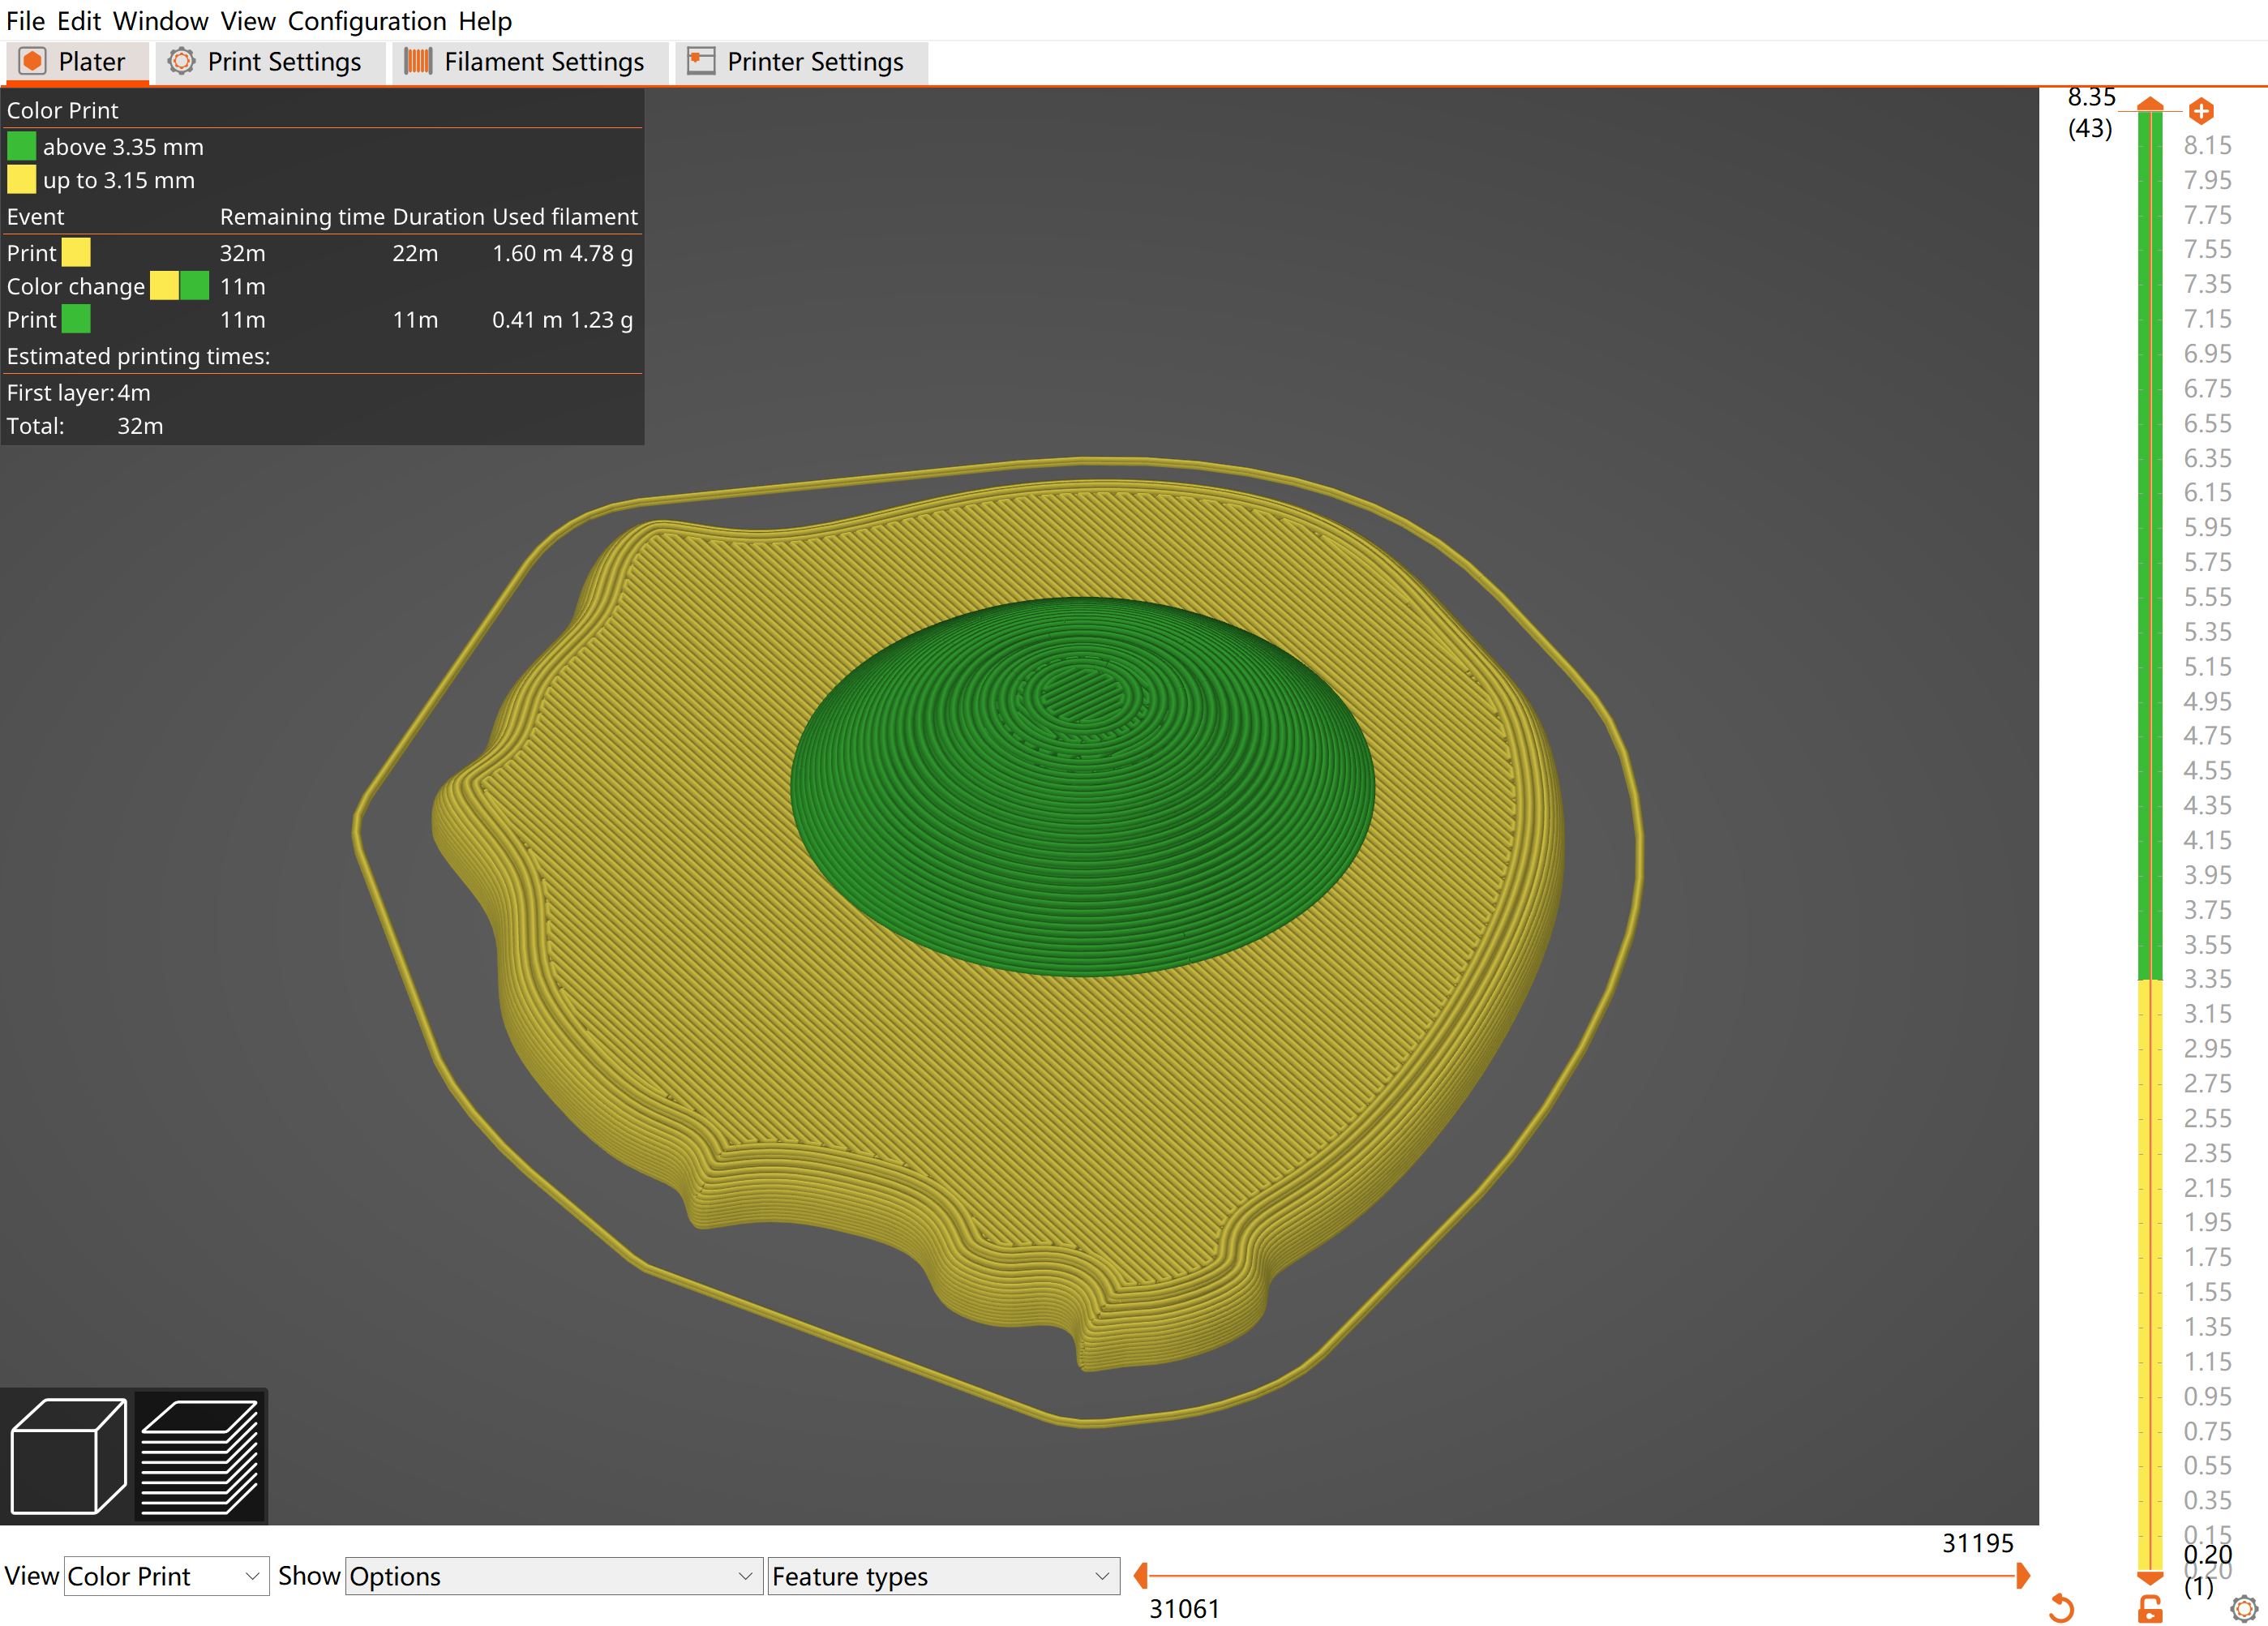Click the Printer Settings printer icon

click(x=701, y=62)
